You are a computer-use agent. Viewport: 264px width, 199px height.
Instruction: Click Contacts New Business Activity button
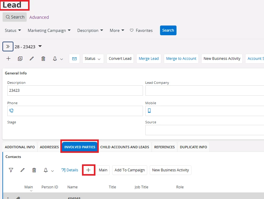click(170, 170)
